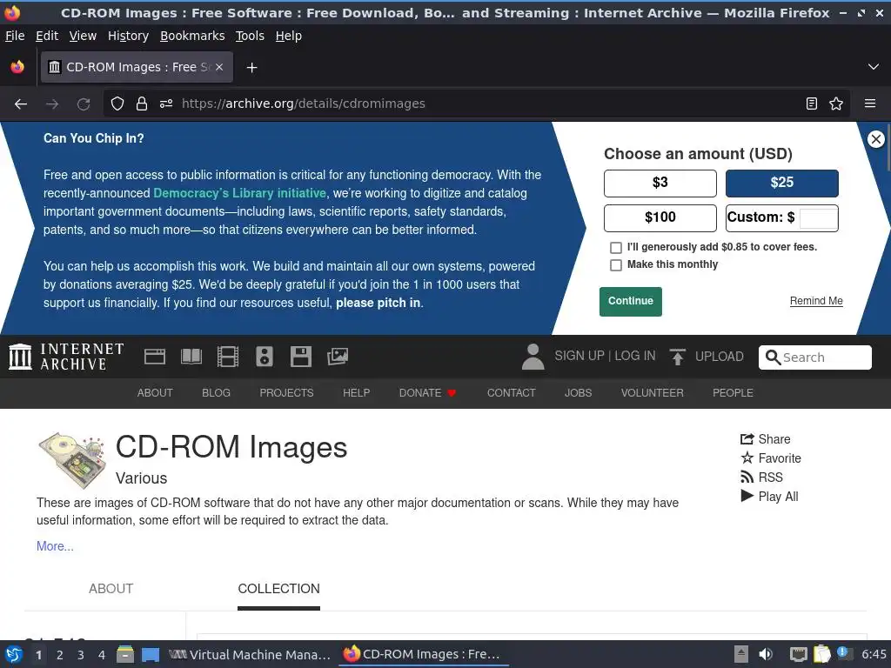Click the Upload arrow icon
Screen dimensions: 891x668
tap(677, 357)
